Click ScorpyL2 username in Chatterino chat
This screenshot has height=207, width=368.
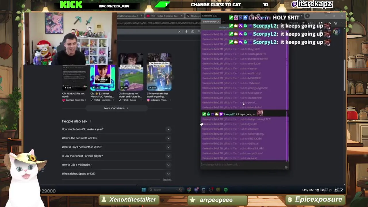click(x=229, y=114)
